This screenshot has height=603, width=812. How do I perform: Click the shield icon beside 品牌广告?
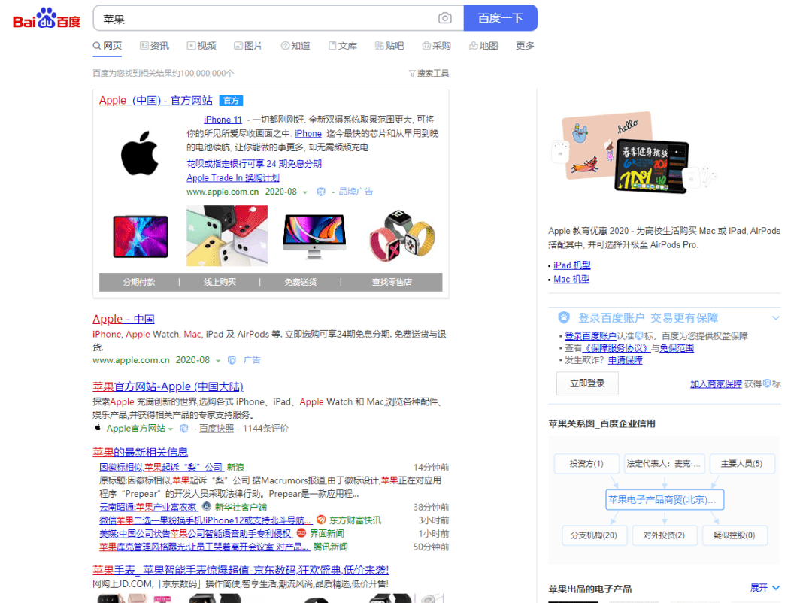pos(321,192)
